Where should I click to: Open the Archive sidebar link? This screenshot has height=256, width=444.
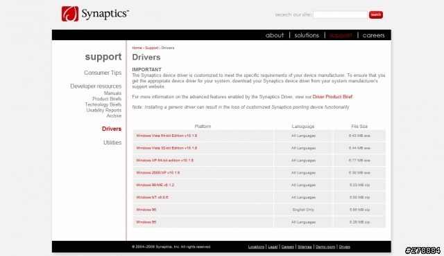coord(114,116)
